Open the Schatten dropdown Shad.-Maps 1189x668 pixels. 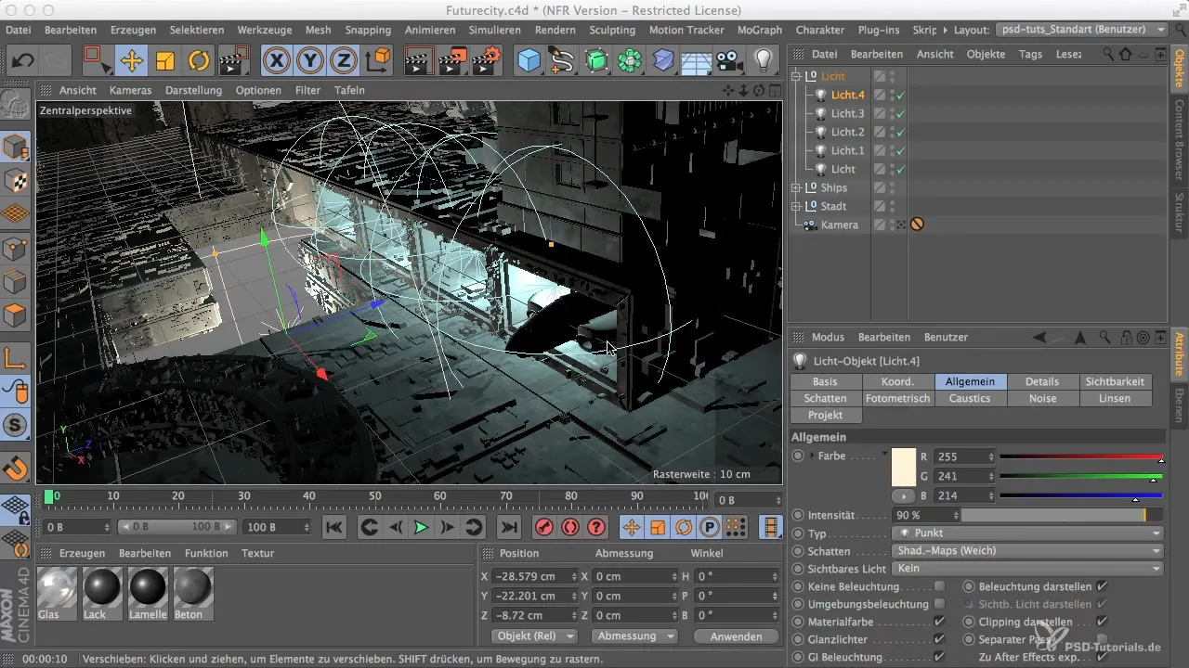[x=1026, y=551]
